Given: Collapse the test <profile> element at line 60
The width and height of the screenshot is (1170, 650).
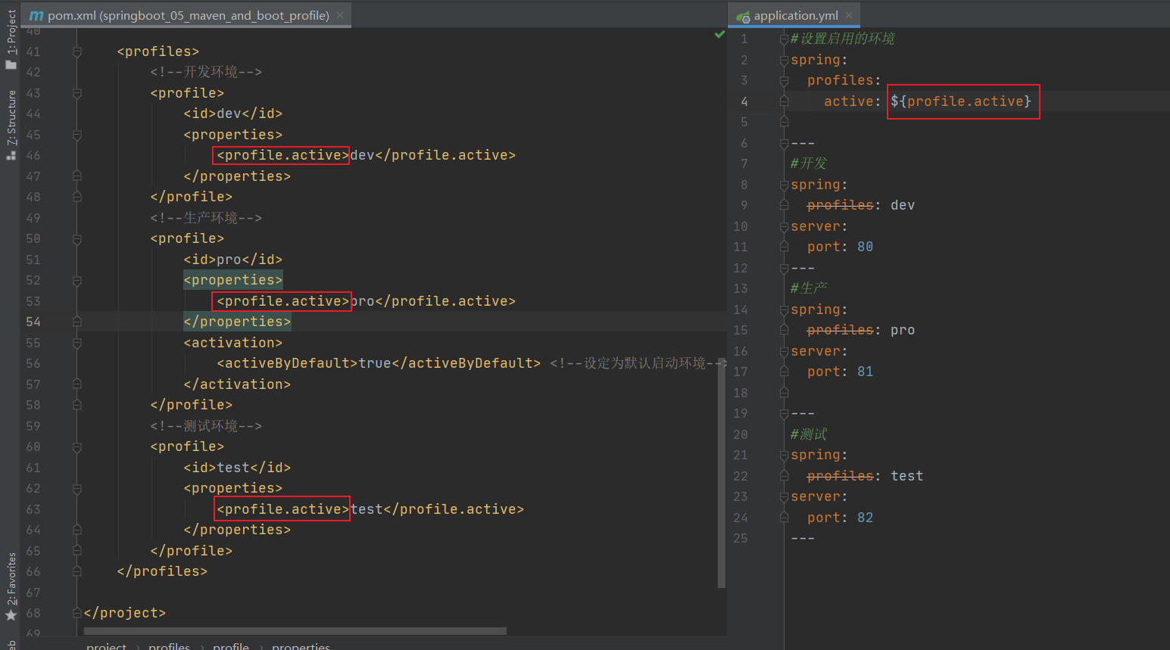Looking at the screenshot, I should tap(77, 447).
